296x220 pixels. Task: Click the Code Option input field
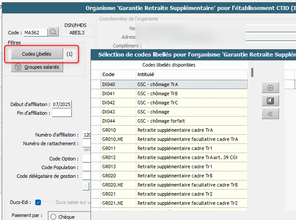pos(87,159)
